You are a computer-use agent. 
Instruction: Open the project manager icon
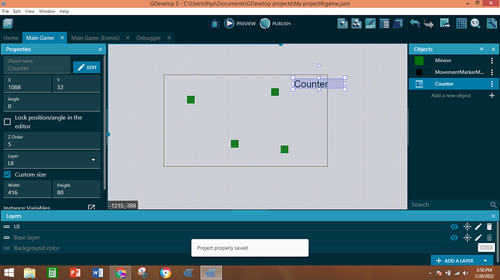point(8,23)
